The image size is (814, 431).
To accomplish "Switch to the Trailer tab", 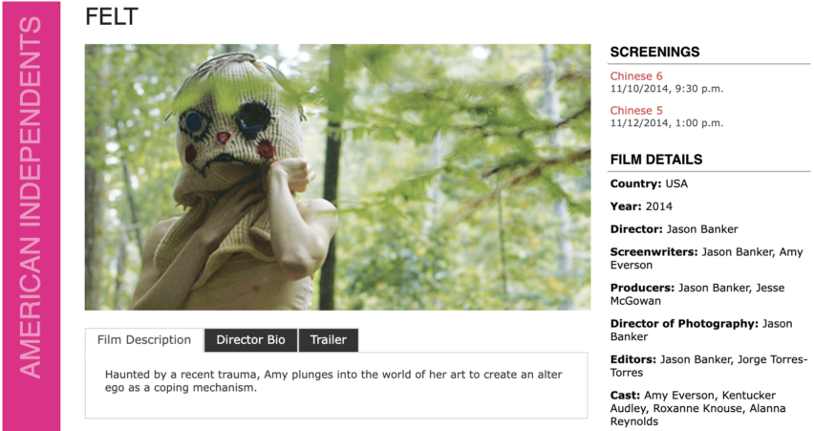I will (329, 340).
